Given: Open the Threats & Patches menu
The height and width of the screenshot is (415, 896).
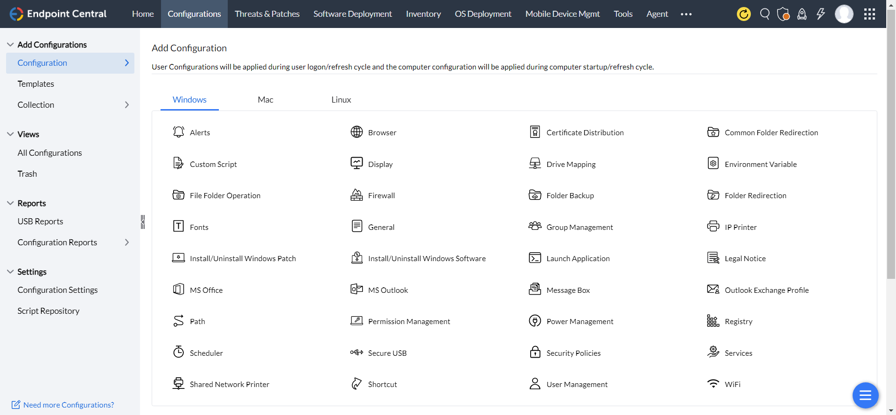Looking at the screenshot, I should click(267, 14).
